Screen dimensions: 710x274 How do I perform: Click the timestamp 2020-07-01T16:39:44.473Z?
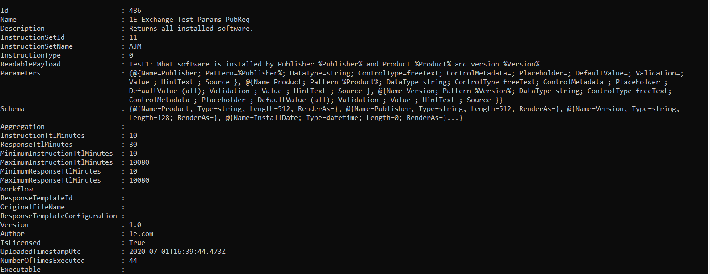pyautogui.click(x=177, y=252)
